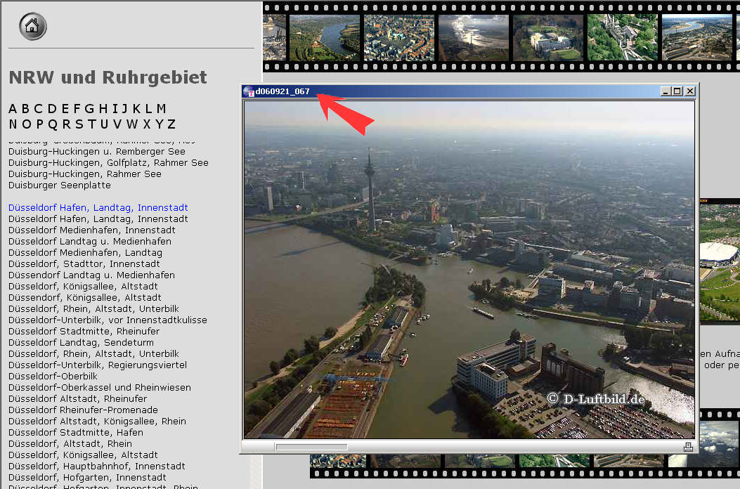Select the white building complex thumbnail

[547, 37]
